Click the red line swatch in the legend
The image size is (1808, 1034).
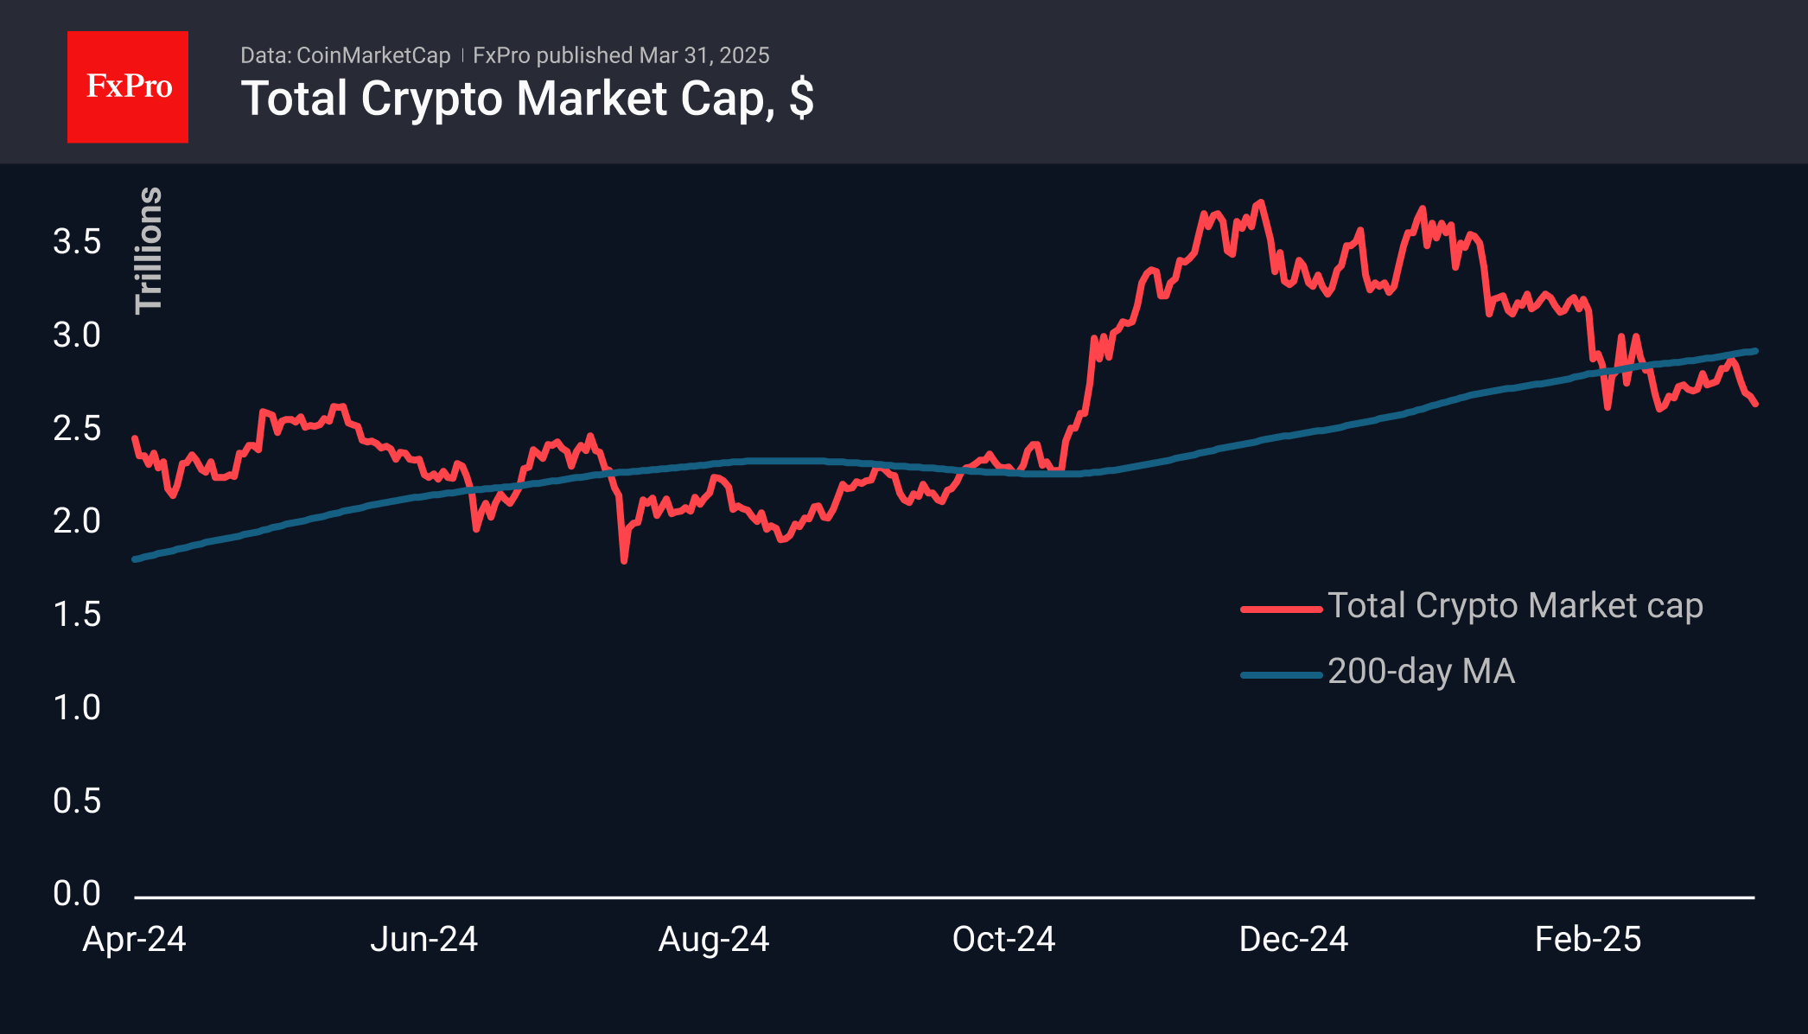pos(1282,609)
